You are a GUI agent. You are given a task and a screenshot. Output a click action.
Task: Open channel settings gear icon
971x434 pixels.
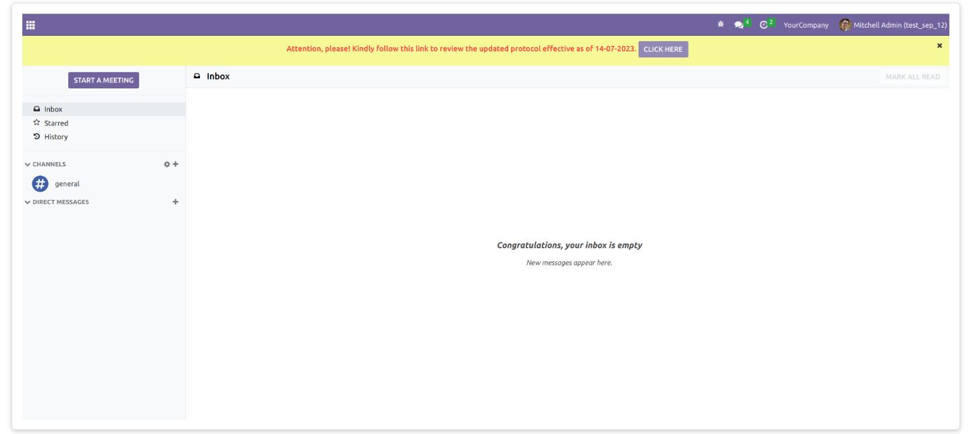click(167, 164)
